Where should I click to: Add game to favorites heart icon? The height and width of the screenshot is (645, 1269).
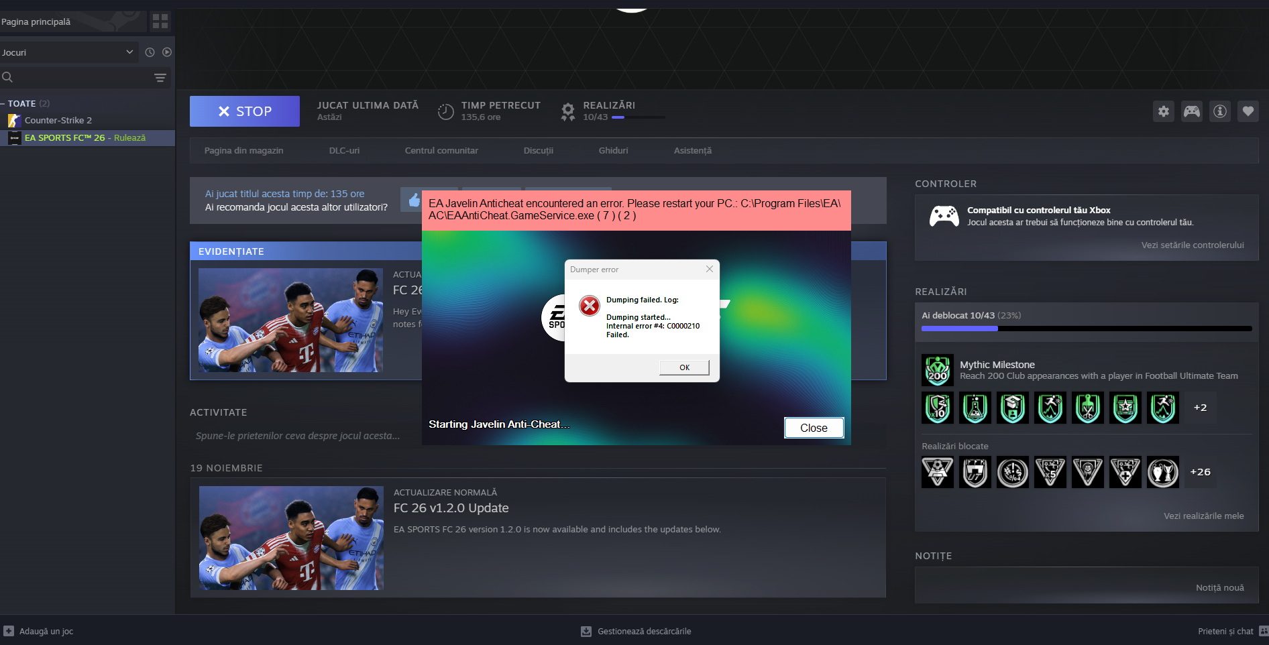point(1248,111)
